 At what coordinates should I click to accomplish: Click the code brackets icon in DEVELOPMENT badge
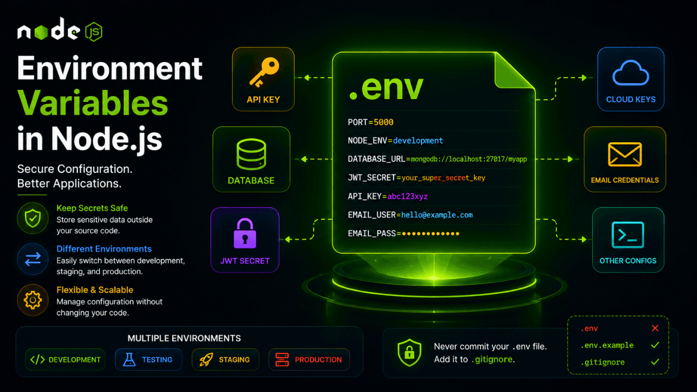tap(38, 359)
